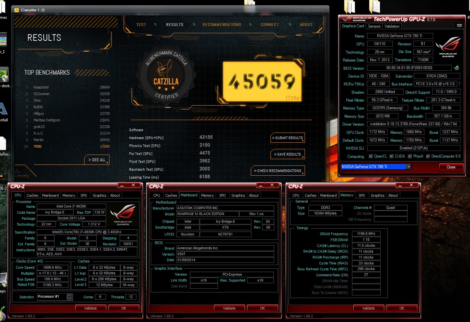The height and width of the screenshot is (322, 470).
Task: Click the Core Speed 1699.6 MHz field
Action: coord(53,267)
